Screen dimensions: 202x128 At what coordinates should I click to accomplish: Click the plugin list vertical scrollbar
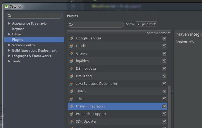tap(170, 107)
